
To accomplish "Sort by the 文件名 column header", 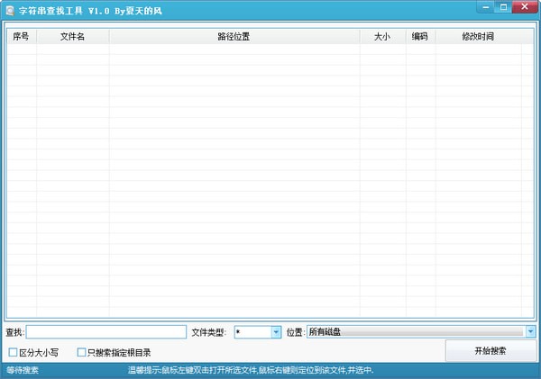I will (x=73, y=37).
